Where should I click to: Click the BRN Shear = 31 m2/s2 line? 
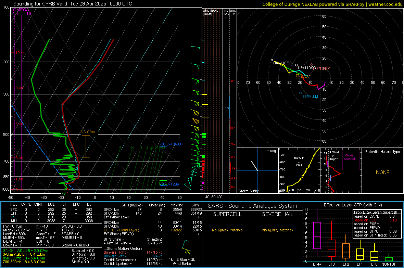click(133, 239)
